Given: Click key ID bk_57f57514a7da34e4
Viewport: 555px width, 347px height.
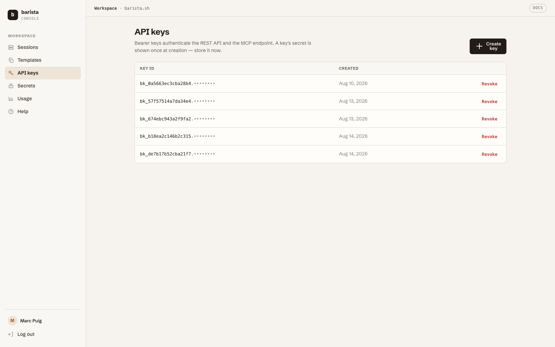Looking at the screenshot, I should 177,101.
